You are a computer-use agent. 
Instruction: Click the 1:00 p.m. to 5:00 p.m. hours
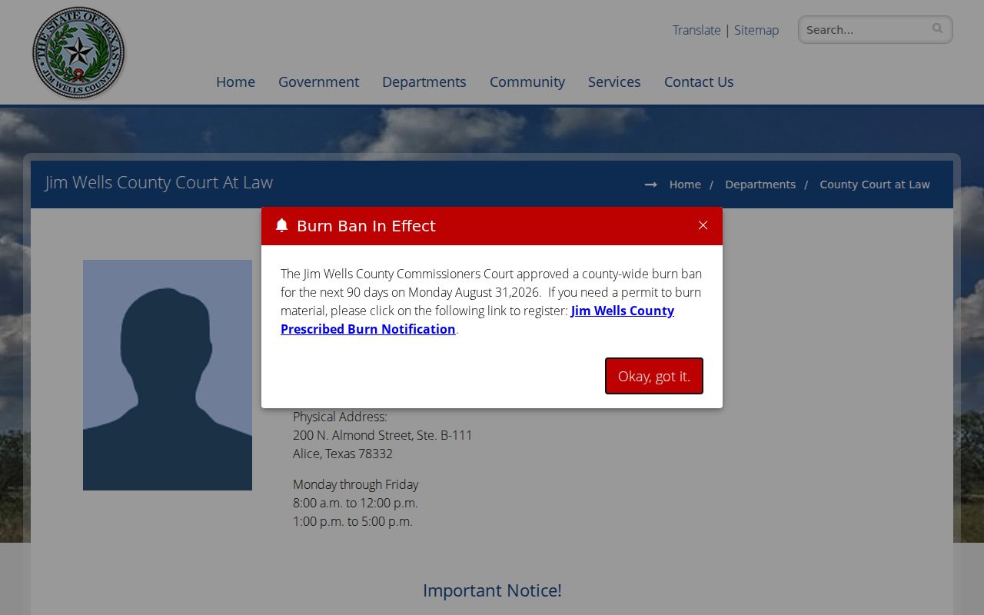click(353, 521)
